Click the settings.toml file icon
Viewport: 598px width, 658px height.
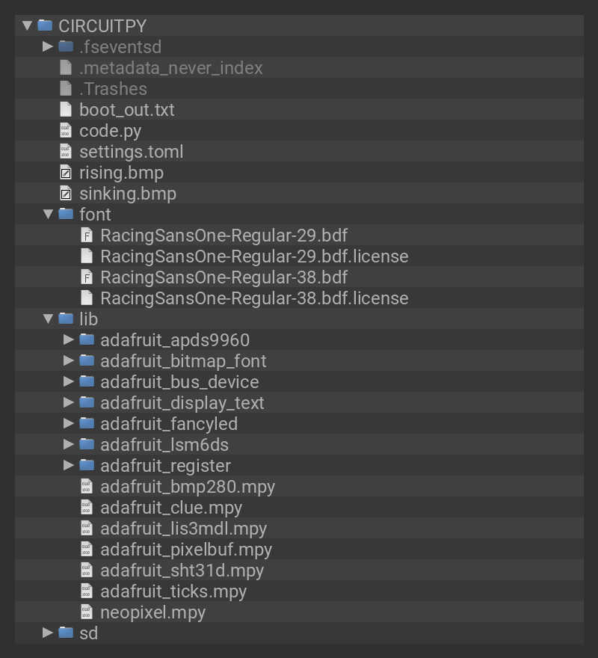pos(66,151)
